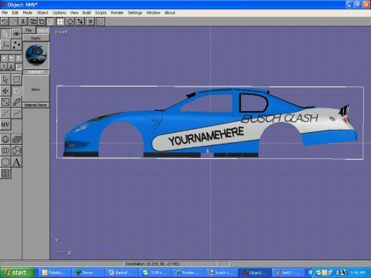Toggle the four-square view layout icon
The width and height of the screenshot is (371, 278).
click(60, 22)
